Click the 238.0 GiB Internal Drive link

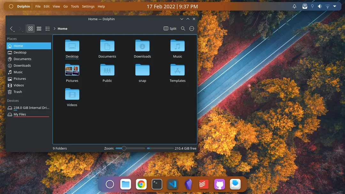point(31,108)
